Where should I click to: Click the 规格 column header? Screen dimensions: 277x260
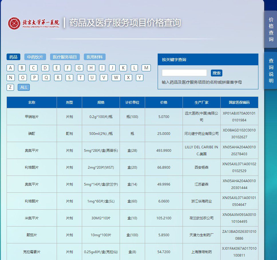pos(101,102)
